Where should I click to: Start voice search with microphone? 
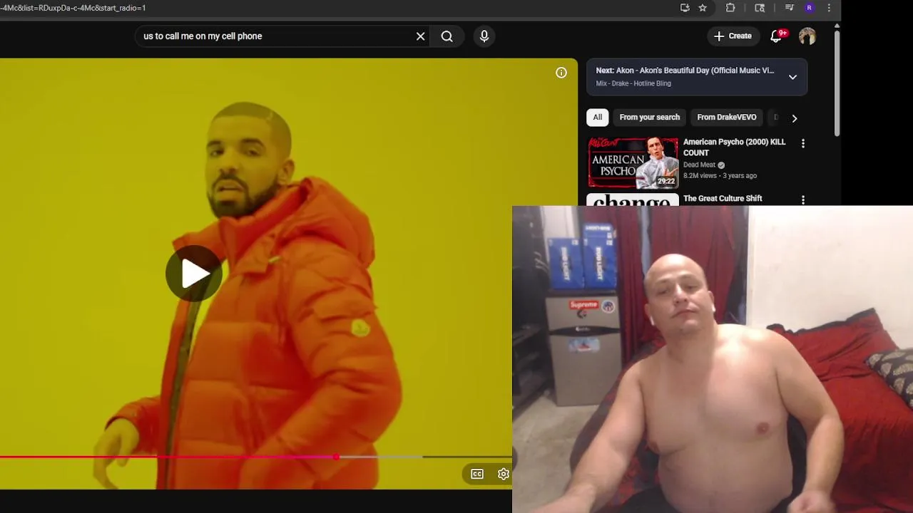484,36
